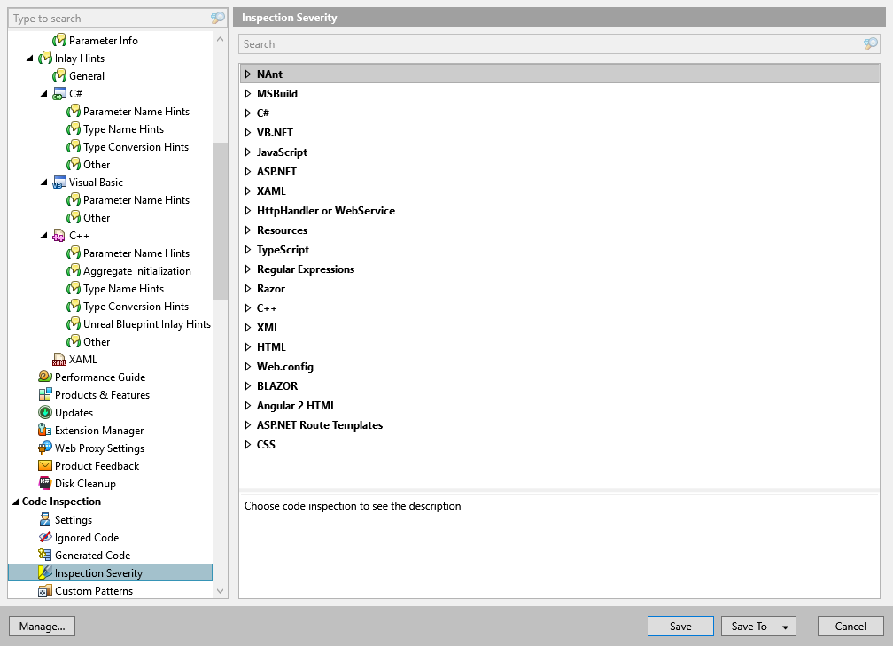Click the General icon under Inlay Hints
893x646 pixels.
pyautogui.click(x=58, y=76)
